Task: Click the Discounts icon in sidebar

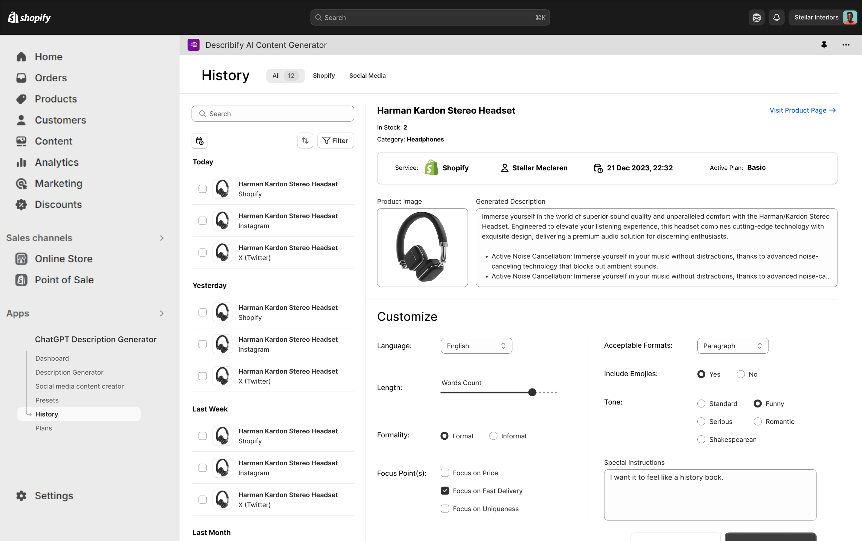Action: tap(21, 205)
